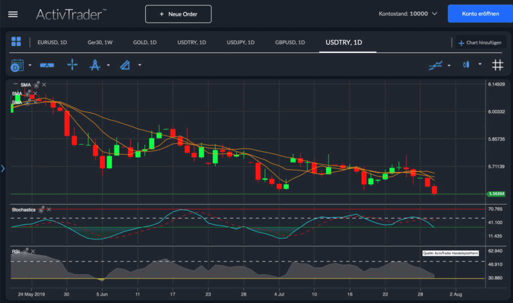The height and width of the screenshot is (303, 513).
Task: Click the 24 May 2019 date label
Action: (32, 294)
